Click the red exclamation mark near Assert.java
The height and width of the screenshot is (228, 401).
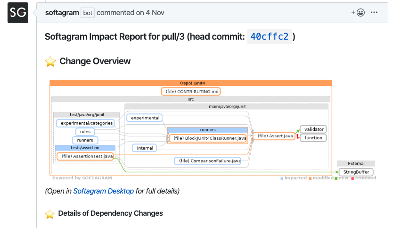coord(298,136)
